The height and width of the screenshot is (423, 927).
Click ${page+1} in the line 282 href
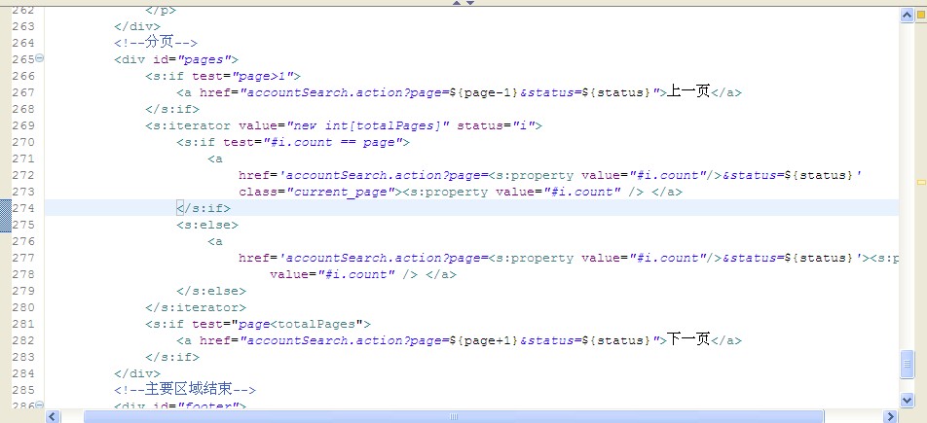484,340
